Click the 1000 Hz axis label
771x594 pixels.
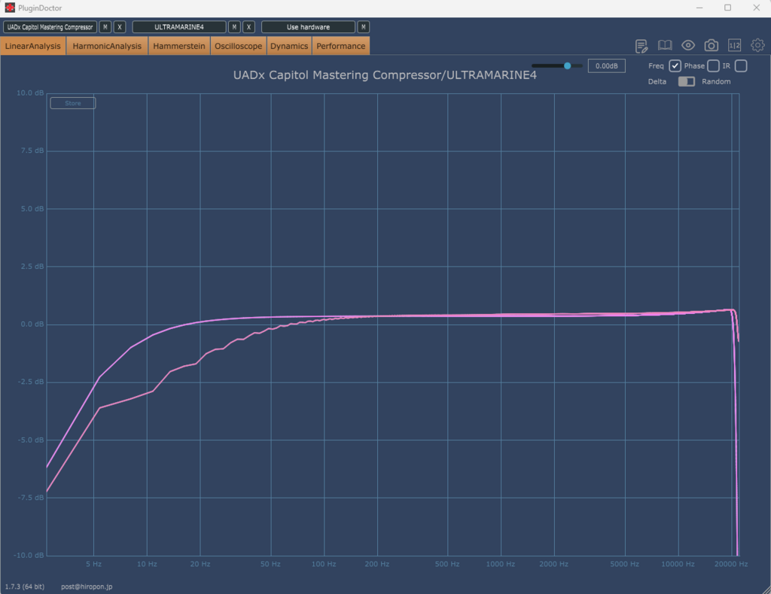[x=501, y=564]
